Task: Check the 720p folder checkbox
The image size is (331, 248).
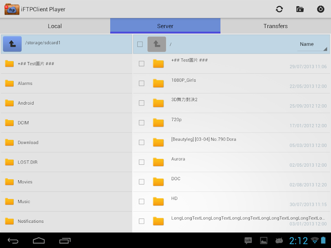Action: point(142,122)
